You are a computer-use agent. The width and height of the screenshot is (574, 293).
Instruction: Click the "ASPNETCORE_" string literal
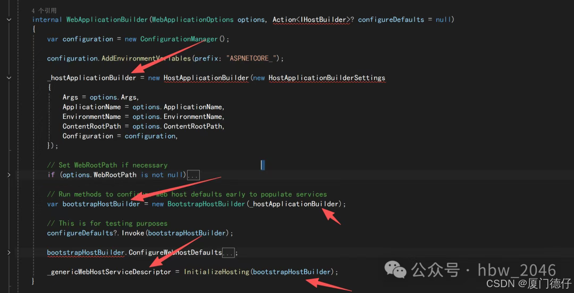[252, 58]
